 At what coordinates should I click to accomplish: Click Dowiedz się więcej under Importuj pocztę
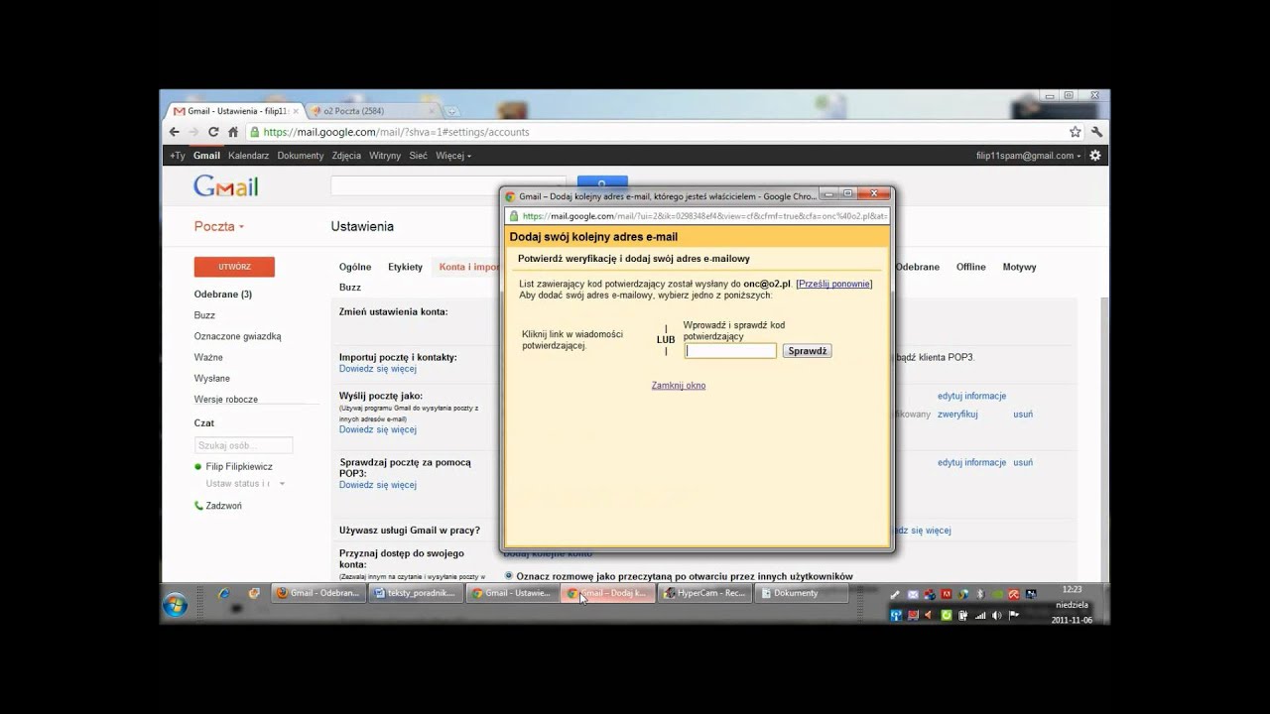[x=378, y=368]
